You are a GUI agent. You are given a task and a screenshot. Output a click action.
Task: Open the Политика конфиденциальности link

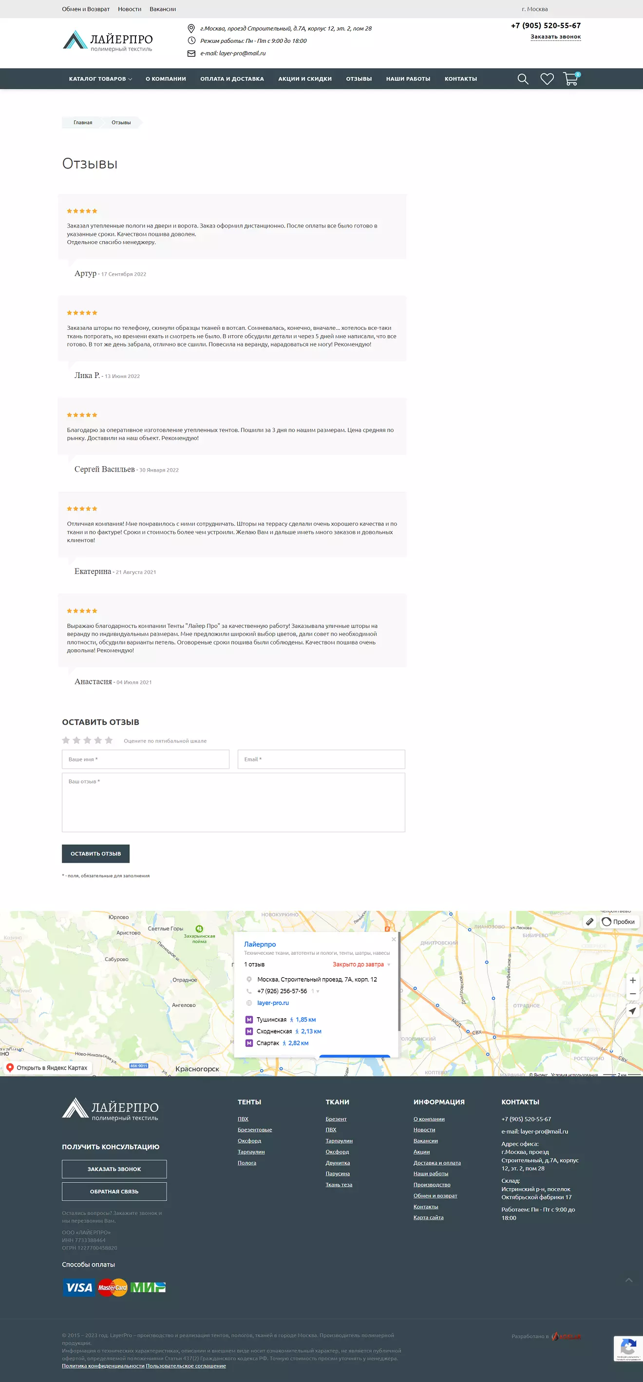[x=103, y=1366]
